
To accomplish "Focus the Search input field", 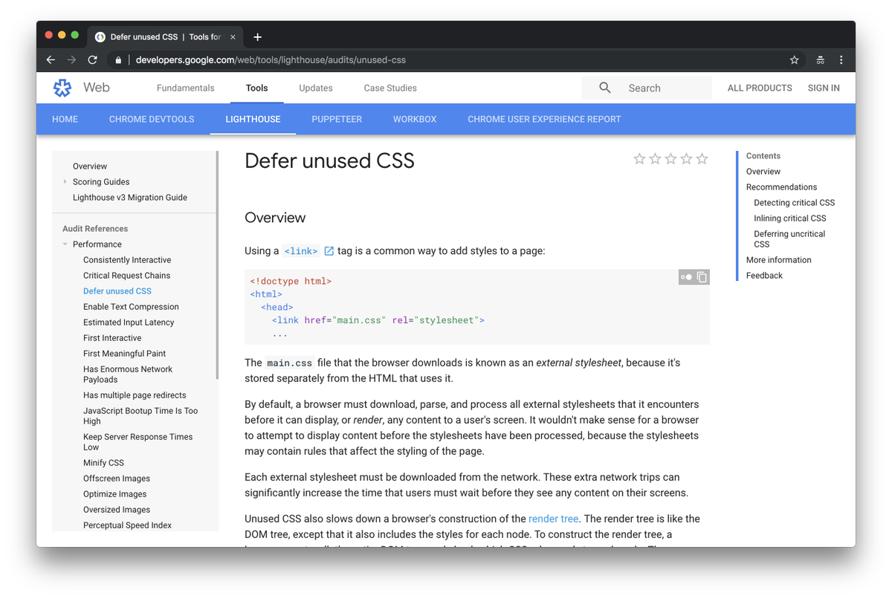I will point(646,88).
